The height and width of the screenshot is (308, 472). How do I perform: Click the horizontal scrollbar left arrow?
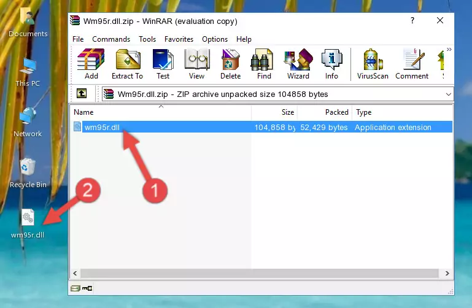coord(75,273)
